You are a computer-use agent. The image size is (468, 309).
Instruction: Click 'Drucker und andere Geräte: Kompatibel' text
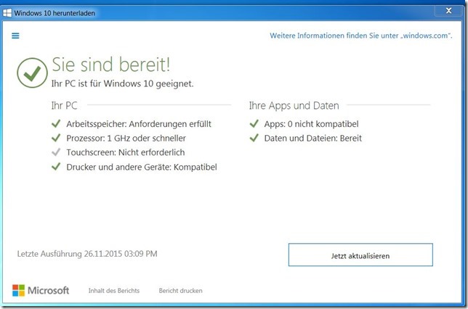point(142,167)
